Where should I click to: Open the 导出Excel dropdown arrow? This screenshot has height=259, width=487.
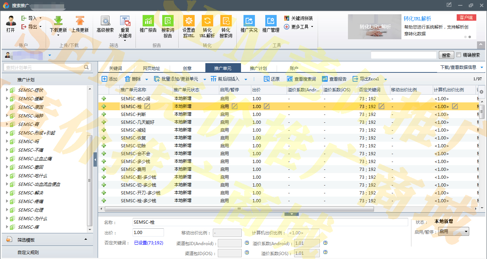[x=385, y=80]
